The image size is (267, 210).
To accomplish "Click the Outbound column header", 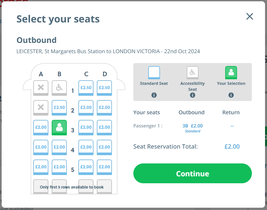I will [x=191, y=112].
